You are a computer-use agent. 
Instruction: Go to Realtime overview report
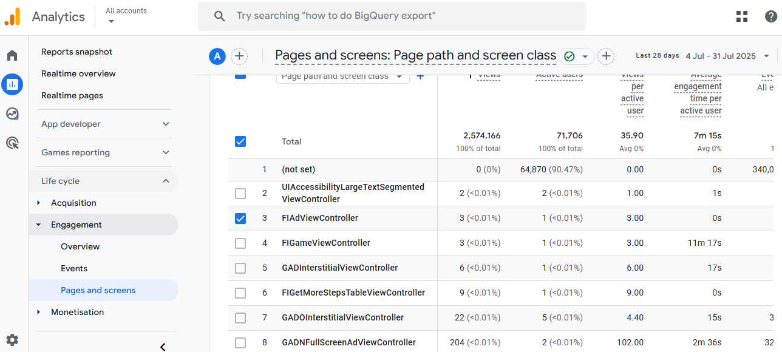tap(78, 73)
